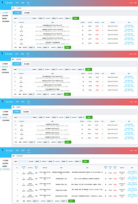Click green 搜索 button in 二手房管理 screen

pos(76,18)
